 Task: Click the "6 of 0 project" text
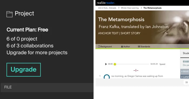[22, 39]
